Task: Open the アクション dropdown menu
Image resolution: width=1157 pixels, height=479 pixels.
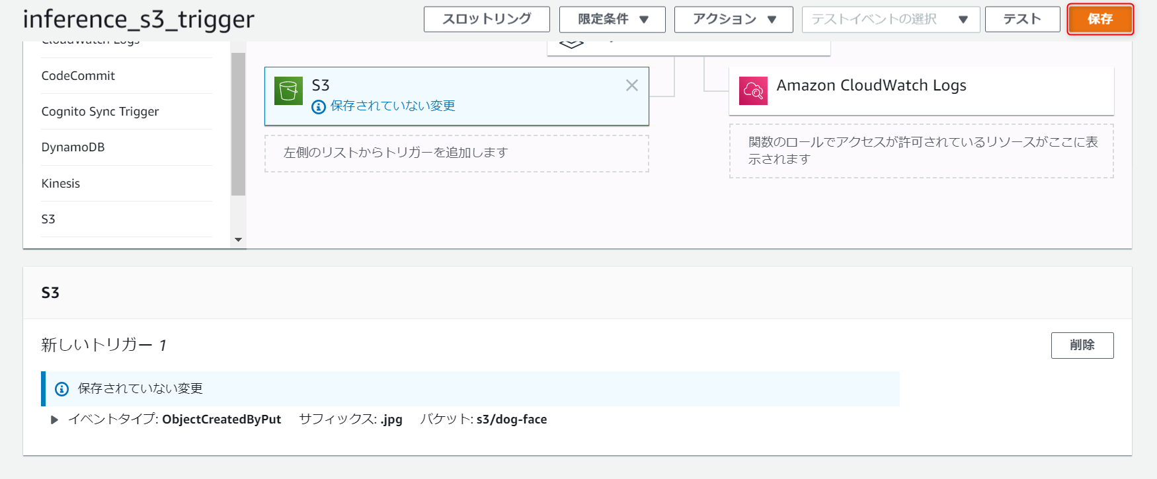Action: pyautogui.click(x=733, y=19)
